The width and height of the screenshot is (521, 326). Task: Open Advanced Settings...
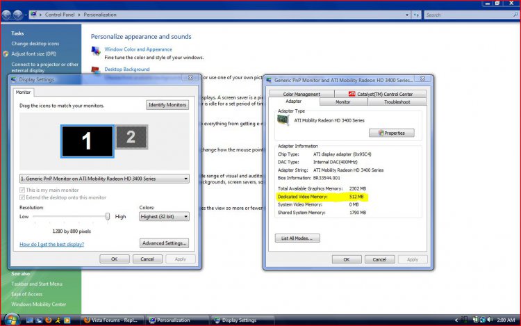(x=164, y=243)
